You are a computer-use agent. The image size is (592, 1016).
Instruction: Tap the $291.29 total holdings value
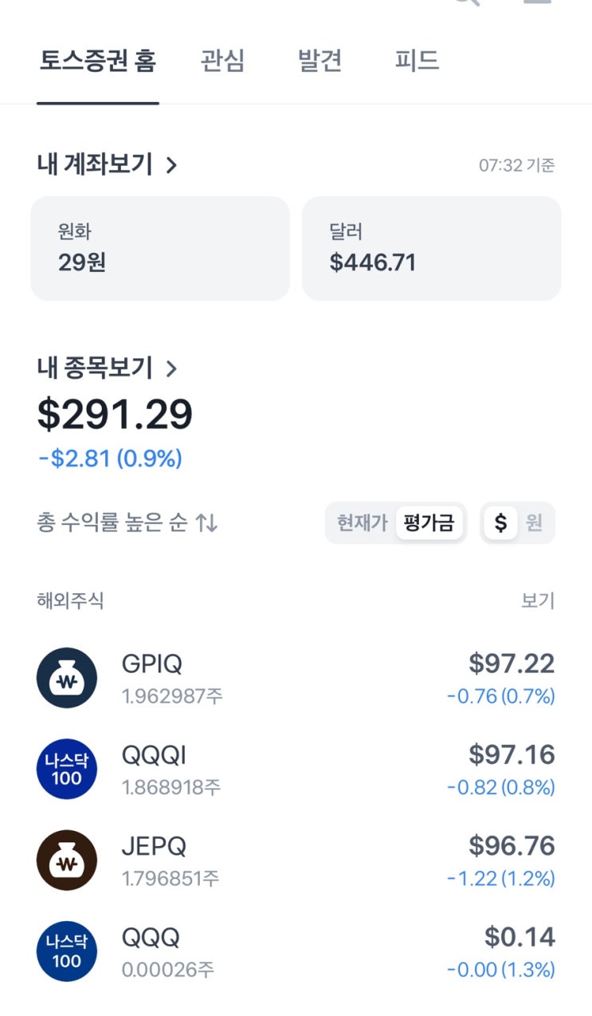[115, 415]
